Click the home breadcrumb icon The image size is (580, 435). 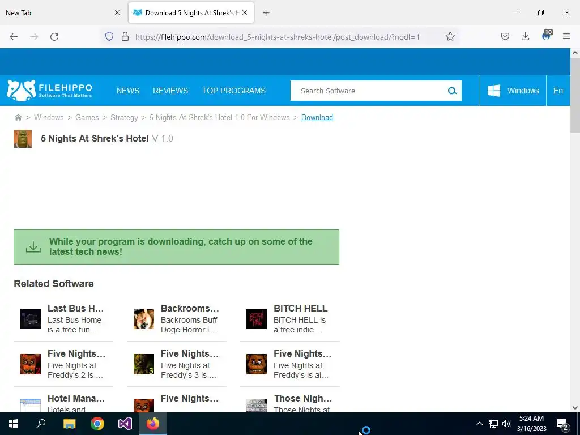point(18,117)
